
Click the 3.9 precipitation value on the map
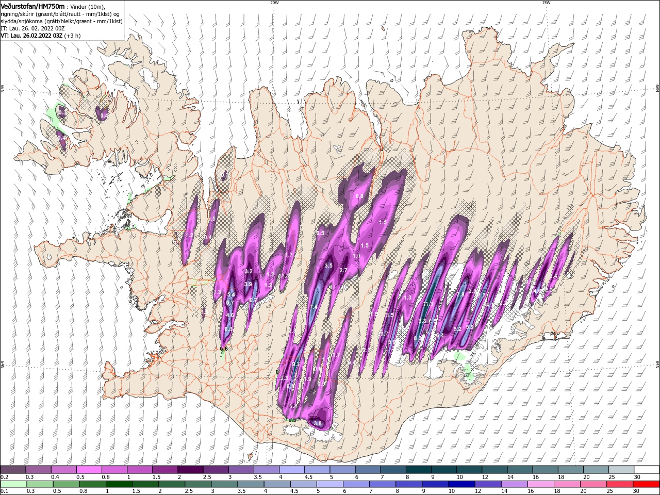tap(248, 284)
